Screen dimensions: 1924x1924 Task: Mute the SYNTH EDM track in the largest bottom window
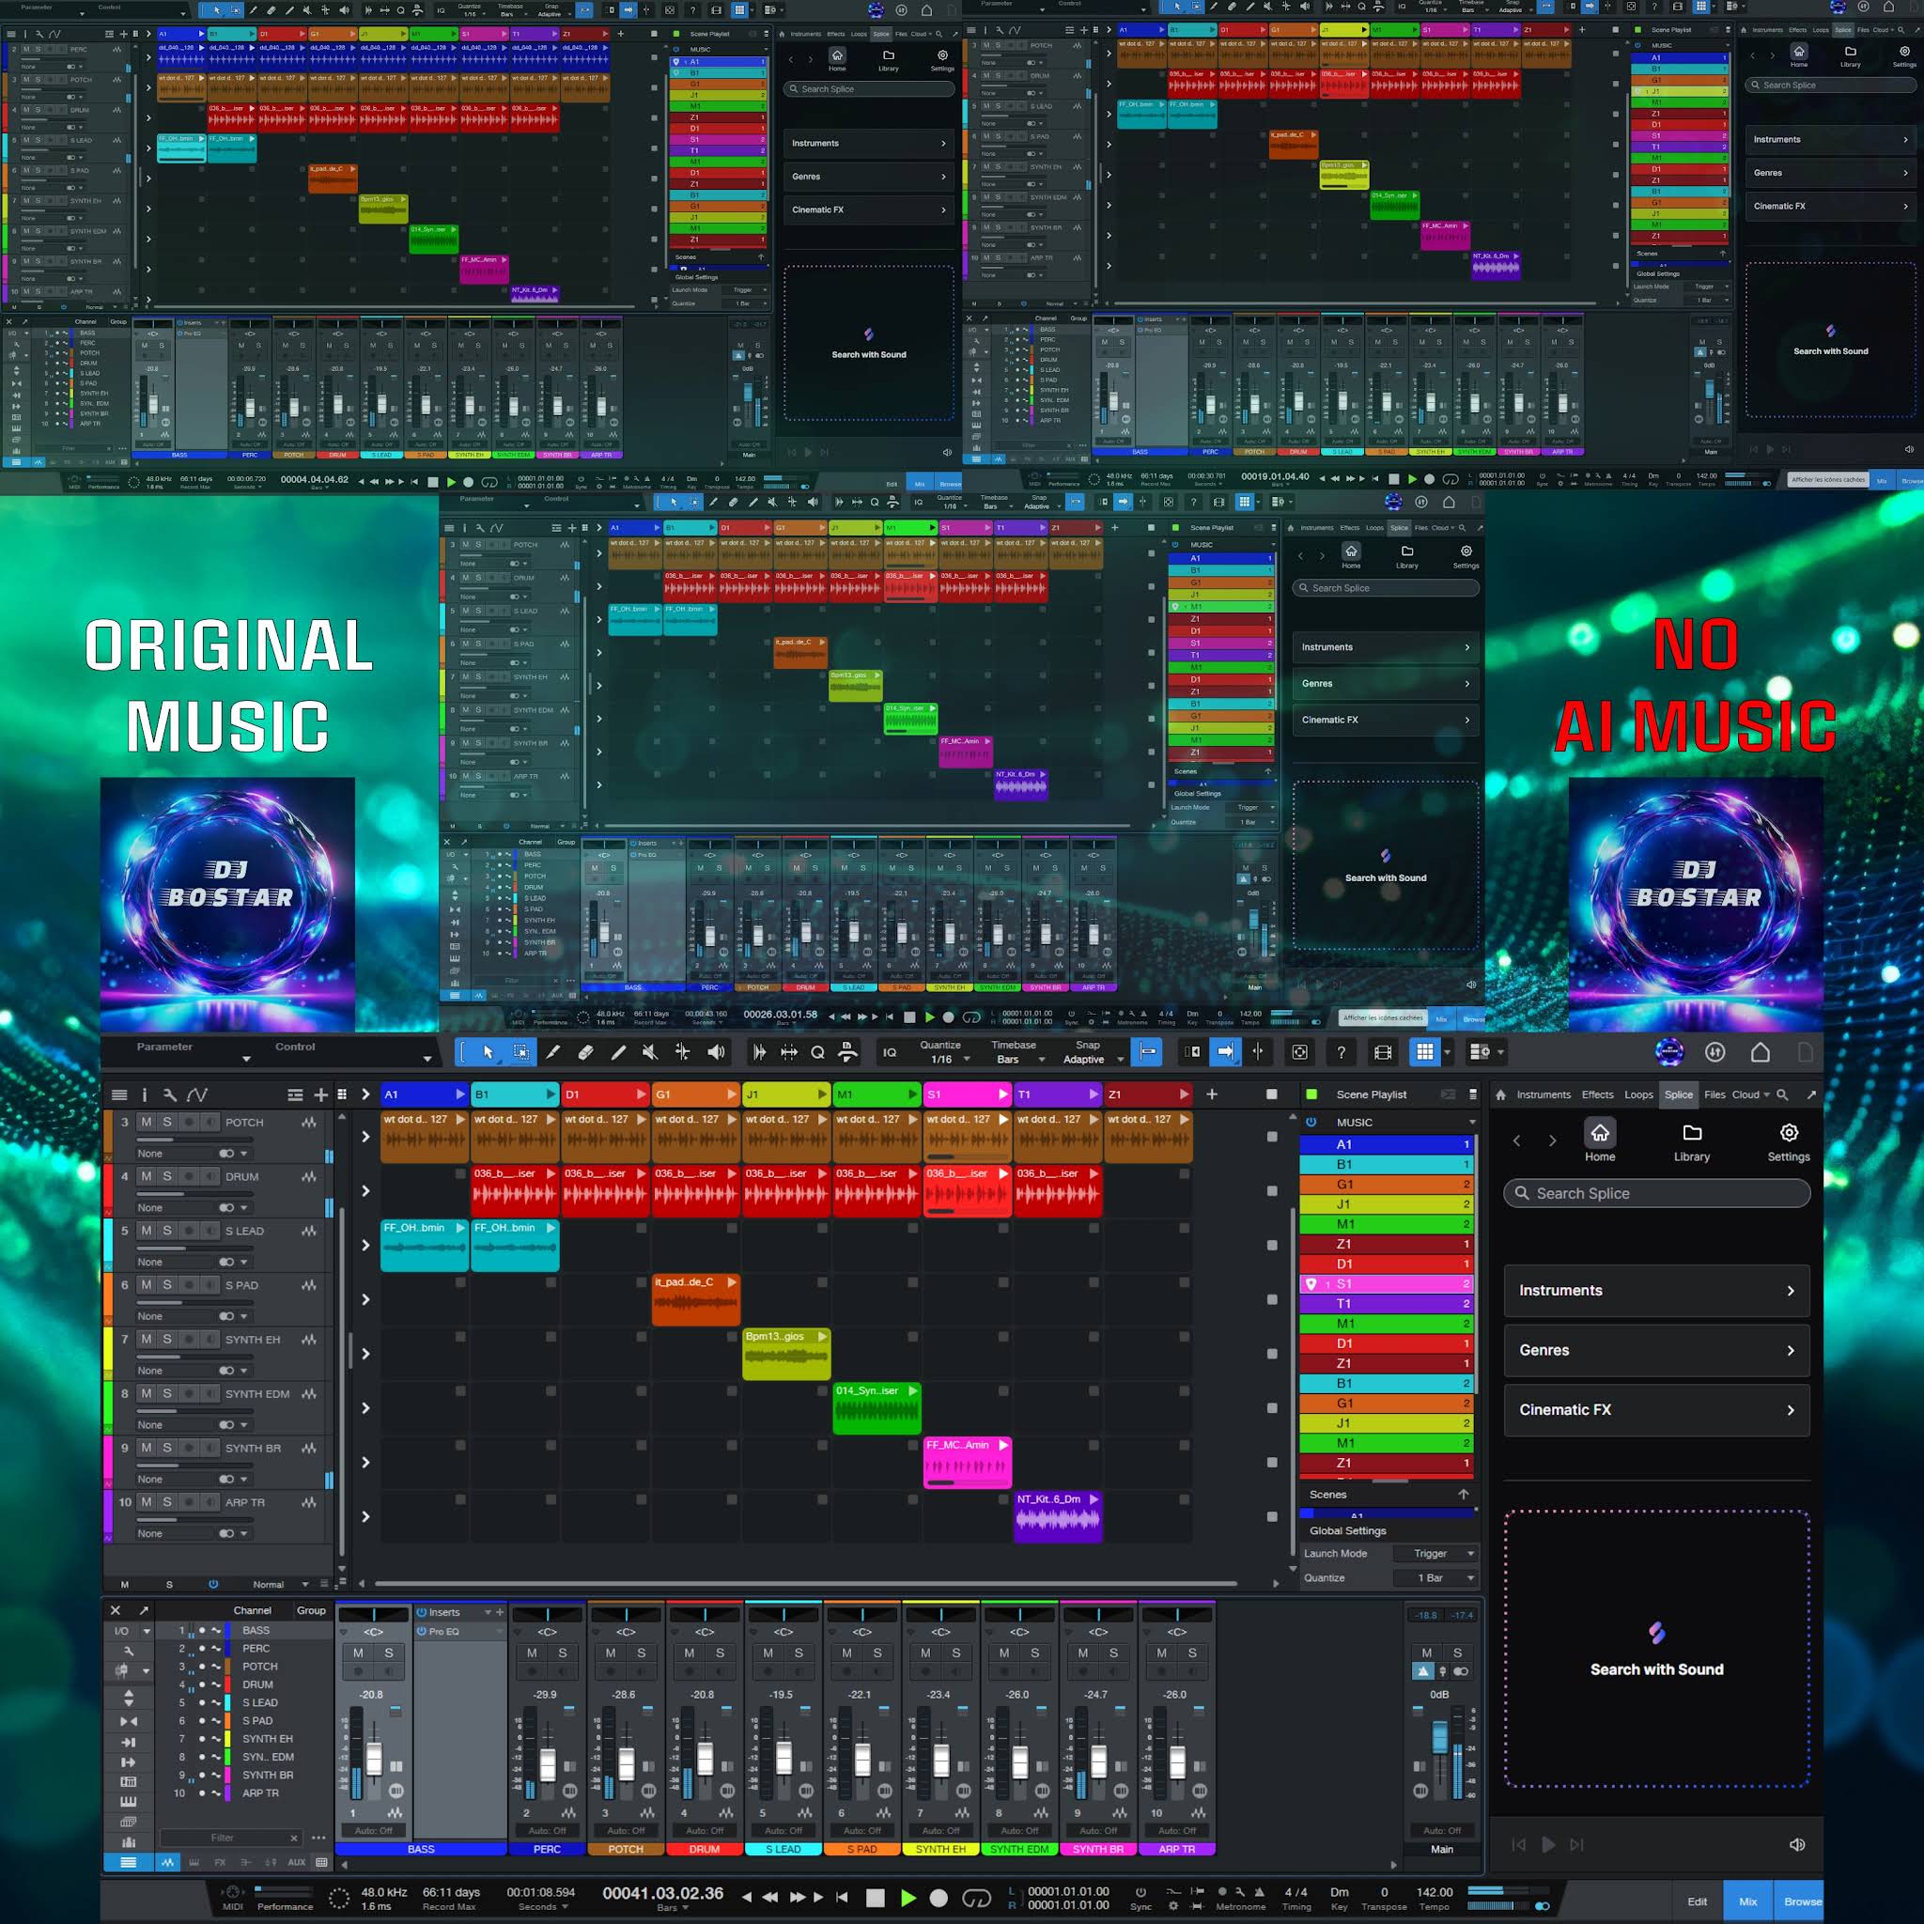pyautogui.click(x=147, y=1394)
